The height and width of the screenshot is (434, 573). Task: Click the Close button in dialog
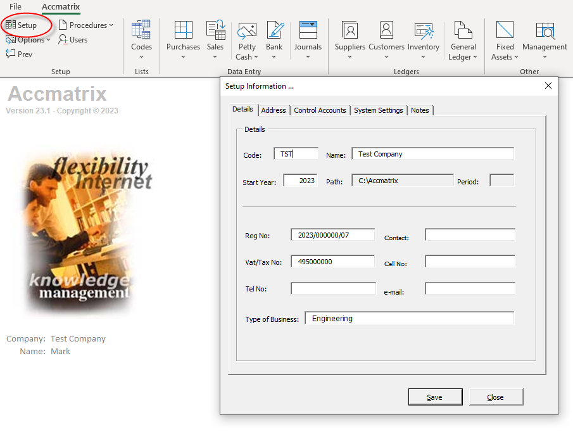(496, 397)
